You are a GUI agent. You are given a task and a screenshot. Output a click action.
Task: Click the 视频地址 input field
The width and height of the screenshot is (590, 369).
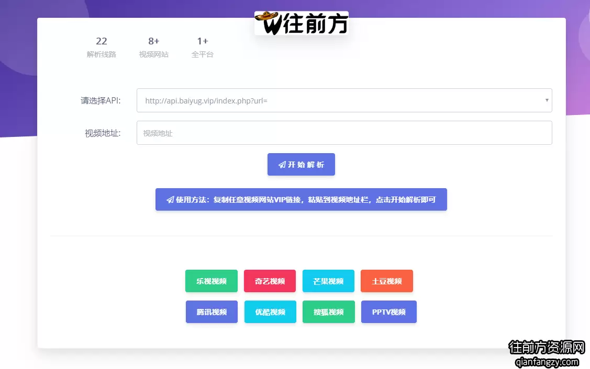pos(344,133)
